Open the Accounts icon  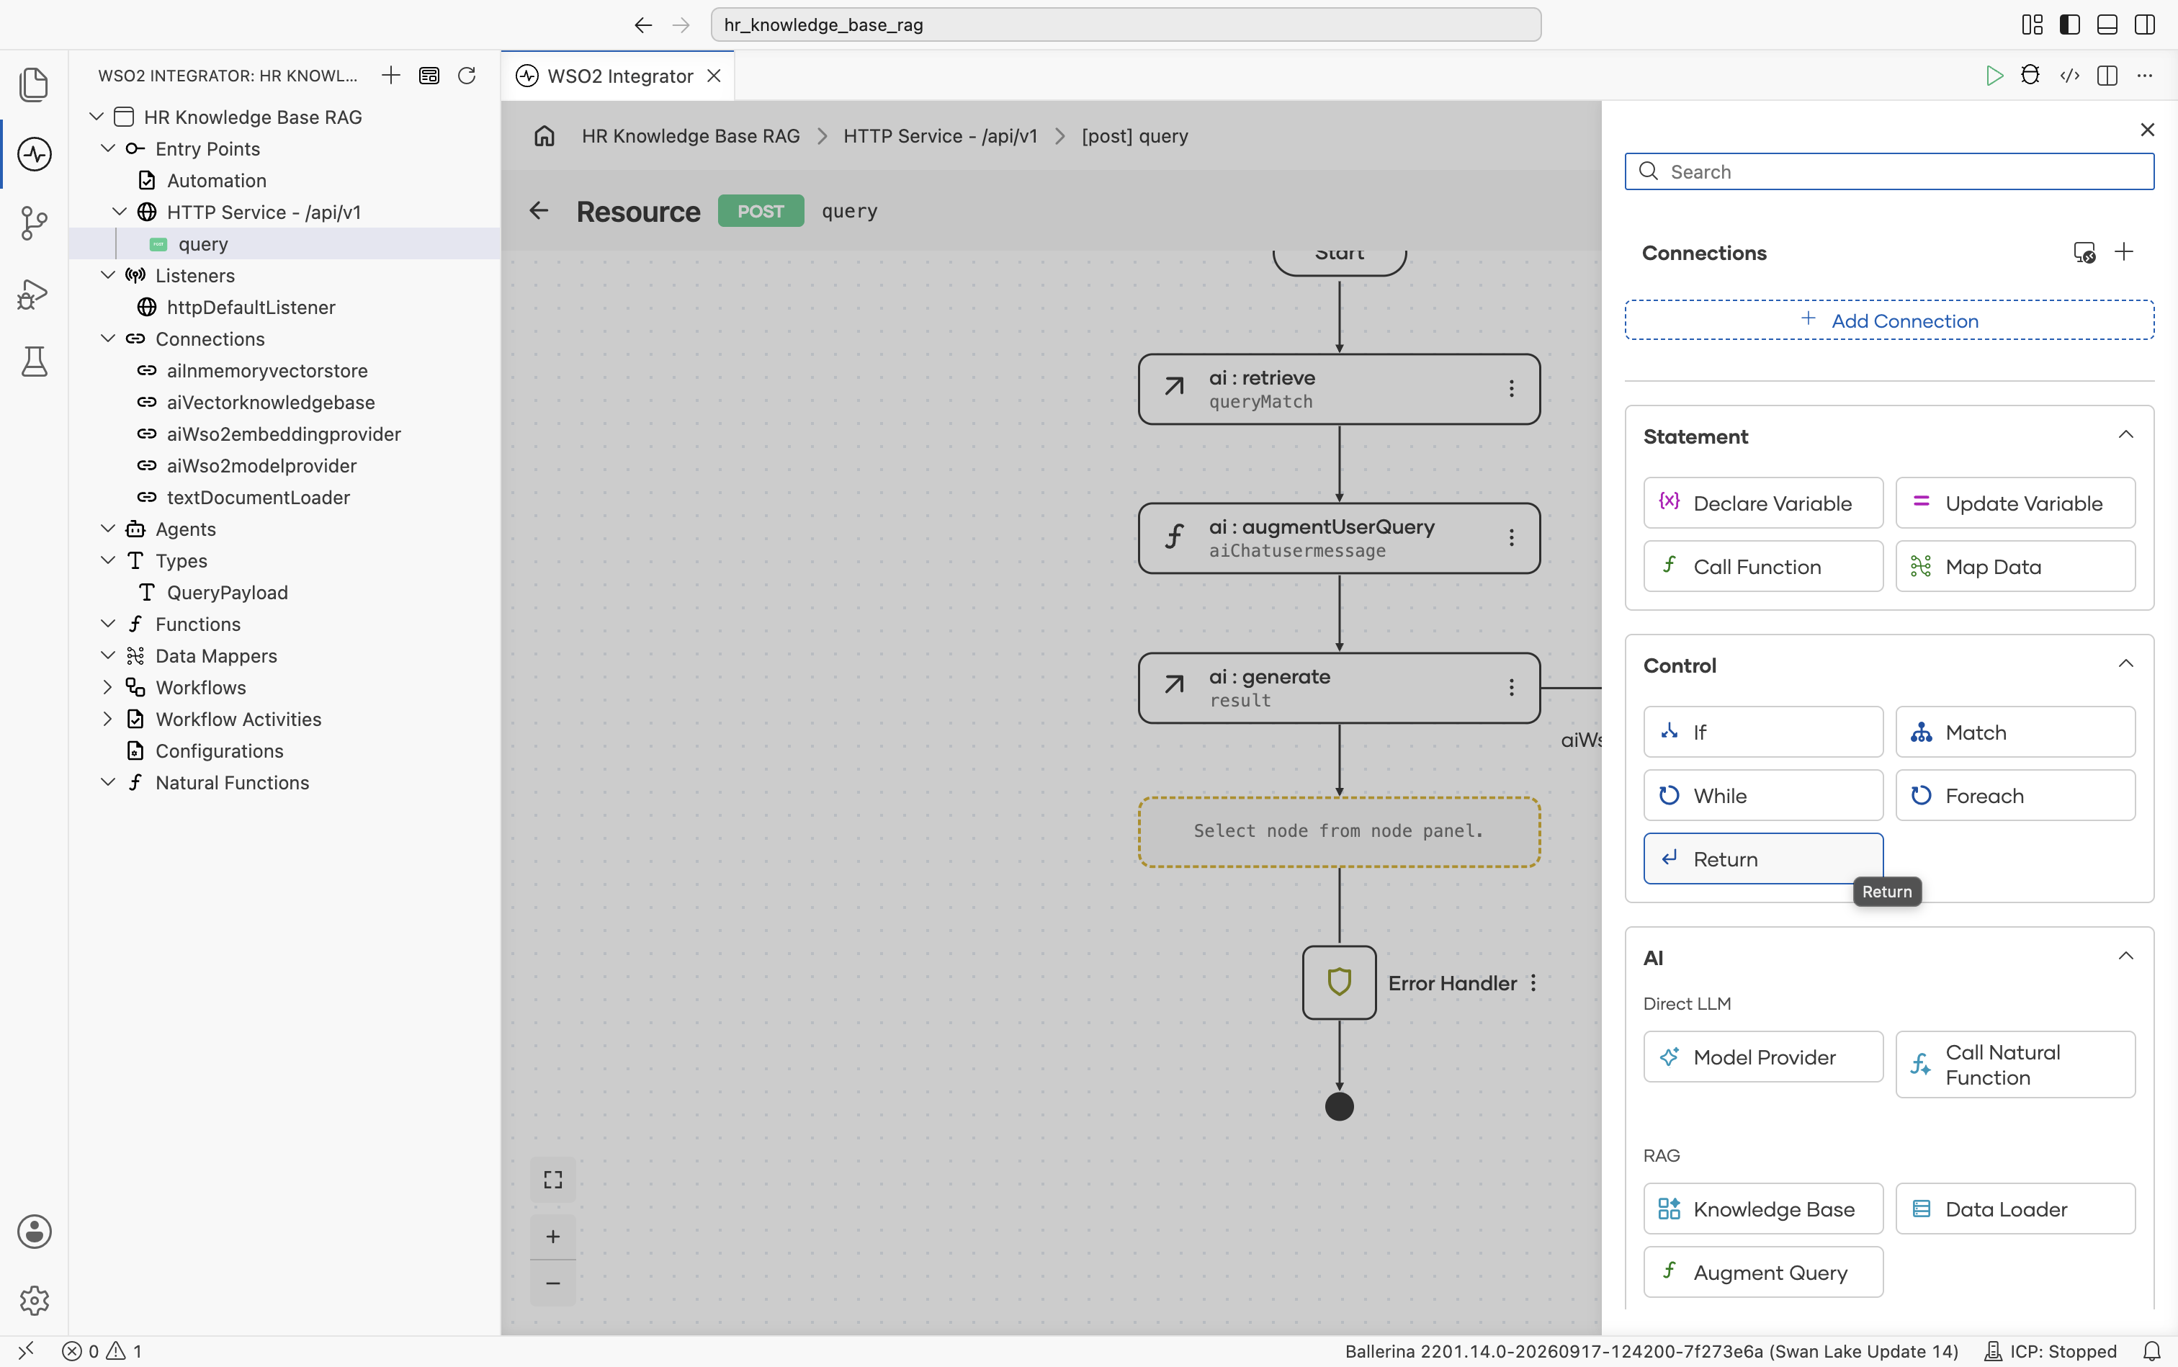[35, 1232]
